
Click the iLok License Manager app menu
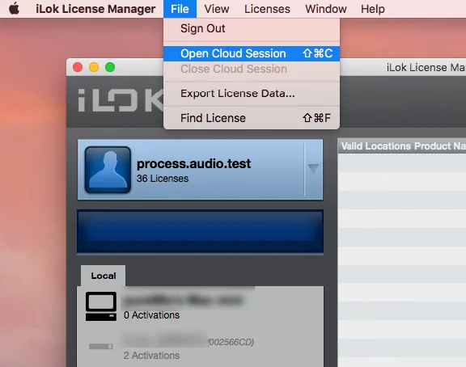pyautogui.click(x=95, y=9)
